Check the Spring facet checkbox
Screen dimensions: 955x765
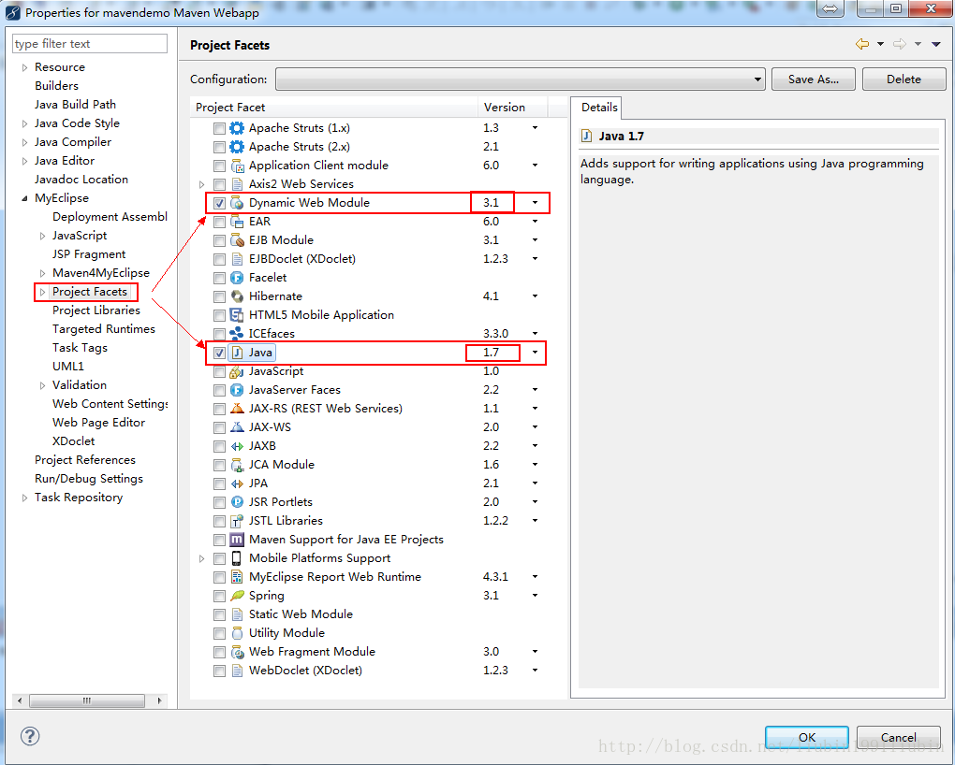(219, 596)
